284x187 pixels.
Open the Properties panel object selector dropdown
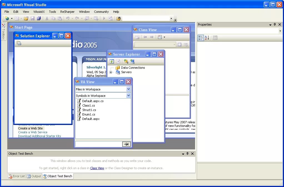[280, 31]
